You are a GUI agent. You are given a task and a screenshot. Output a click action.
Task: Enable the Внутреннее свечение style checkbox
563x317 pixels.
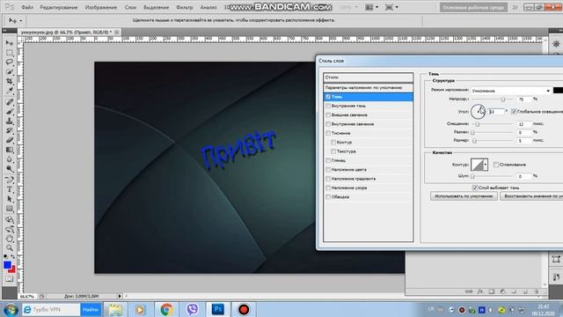(x=328, y=124)
